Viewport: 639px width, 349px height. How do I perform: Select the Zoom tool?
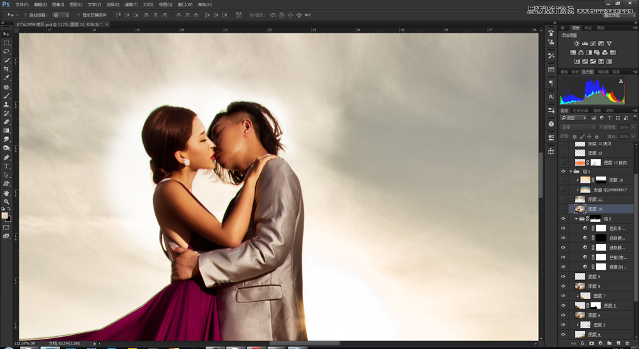[x=6, y=201]
